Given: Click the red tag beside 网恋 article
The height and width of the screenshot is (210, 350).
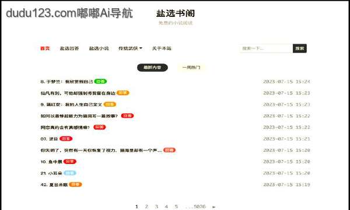Looking at the screenshot, I should pos(99,127).
